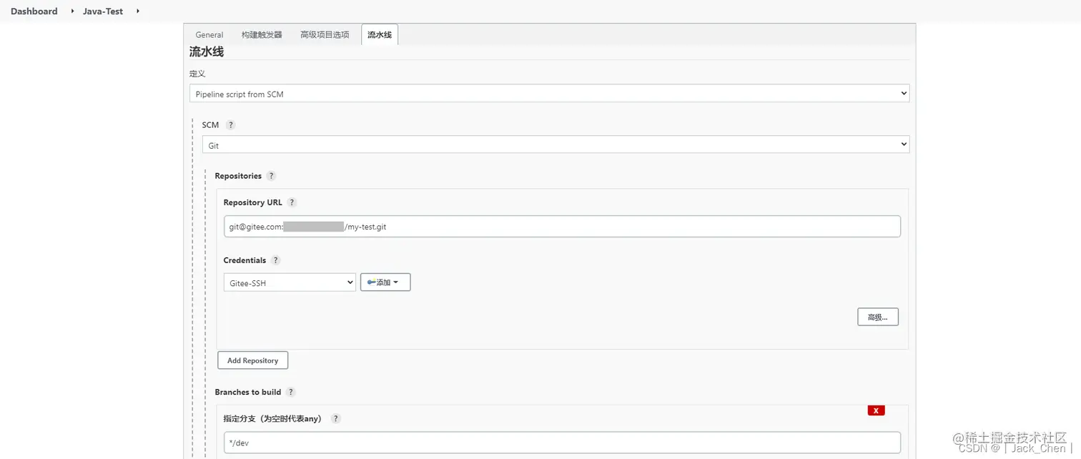Click the Add Repository button
This screenshot has height=459, width=1081.
253,360
